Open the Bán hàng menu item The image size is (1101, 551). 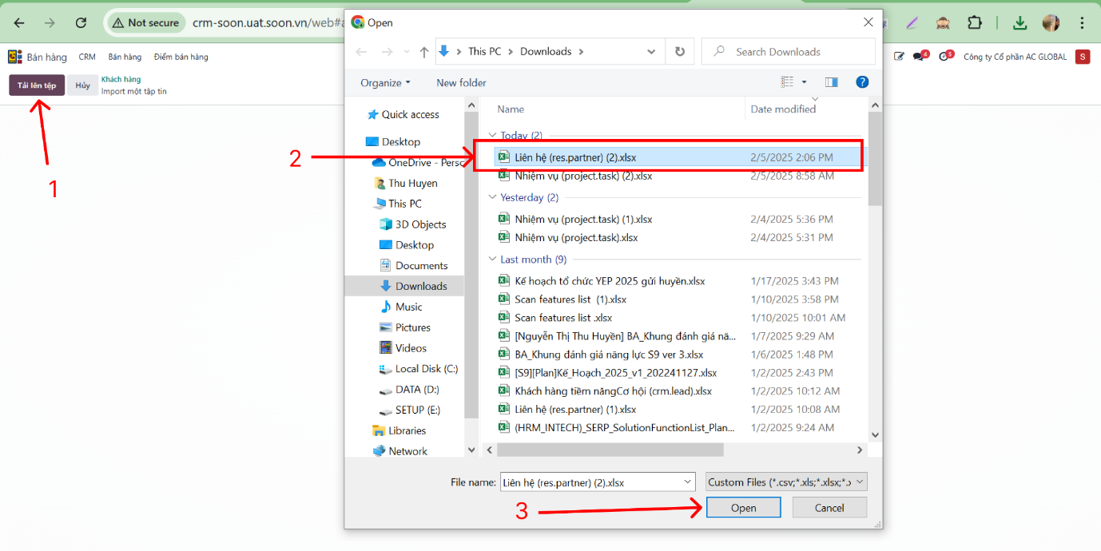click(125, 57)
